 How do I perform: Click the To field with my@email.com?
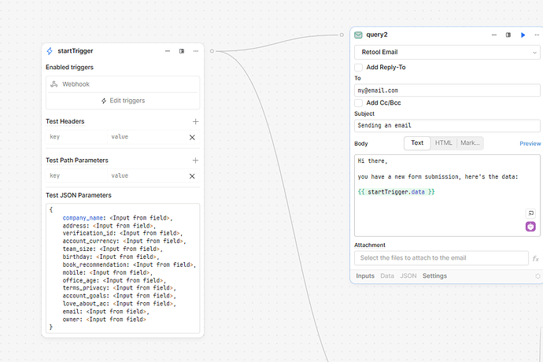point(447,90)
